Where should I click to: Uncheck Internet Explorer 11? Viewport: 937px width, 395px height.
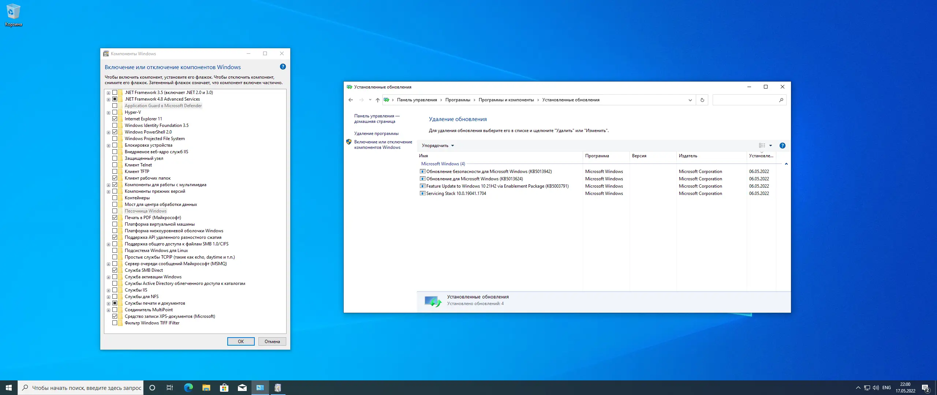(x=115, y=119)
